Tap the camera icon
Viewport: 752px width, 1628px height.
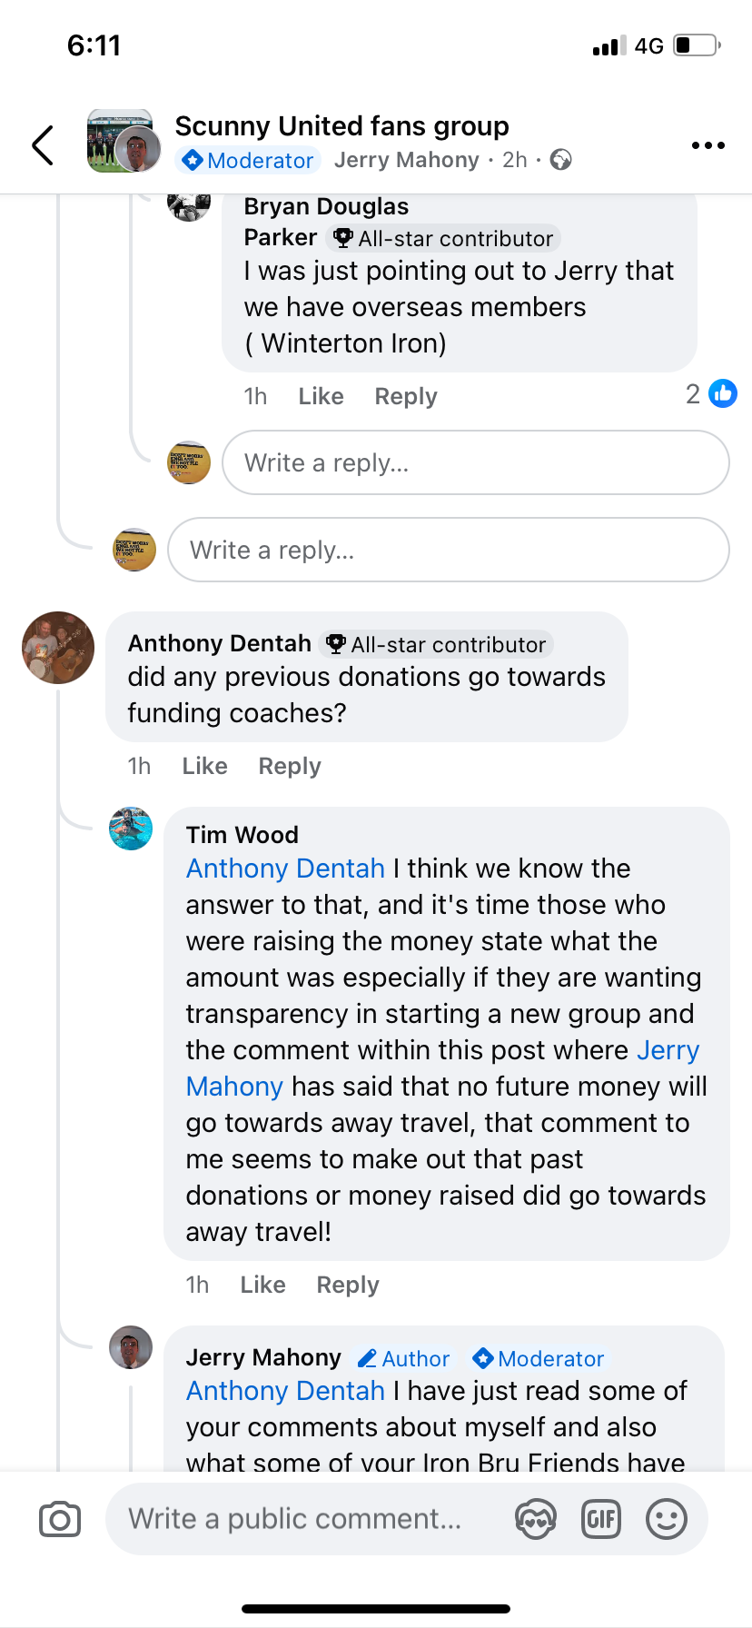[60, 1519]
